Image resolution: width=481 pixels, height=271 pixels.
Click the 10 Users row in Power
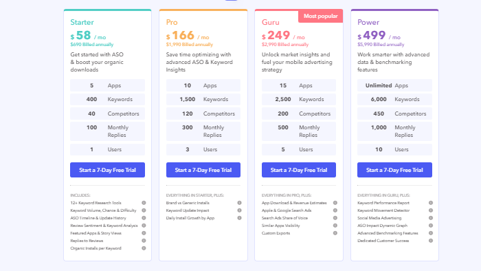394,149
